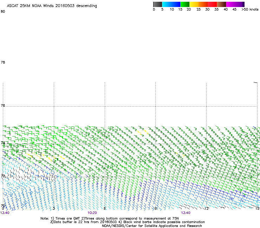This screenshot has height=228, width=260.
Task: Click the '13:40' time label left of longitude 12
Action: [x=186, y=213]
